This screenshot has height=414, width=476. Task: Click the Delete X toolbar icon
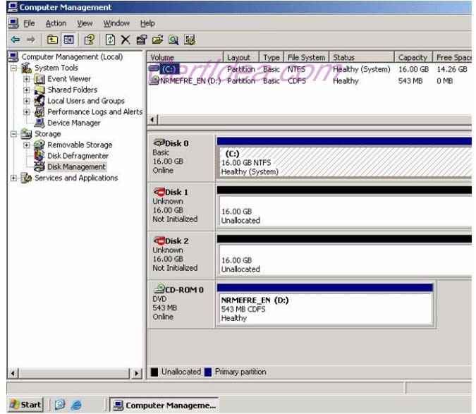click(x=126, y=39)
